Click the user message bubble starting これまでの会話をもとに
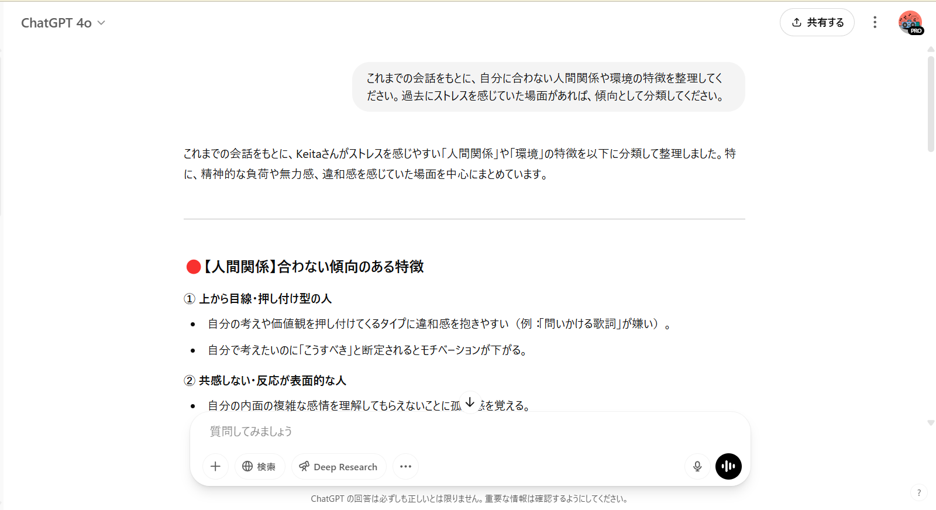 [x=548, y=87]
